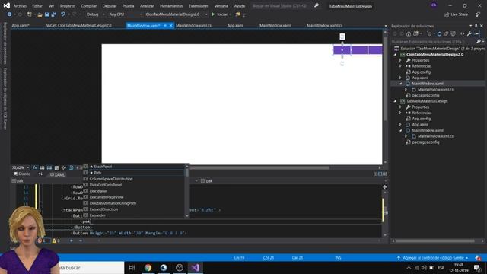This screenshot has height=274, width=487.
Task: Toggle auto-hide pin of Solution Explorer panel
Action: point(476,26)
